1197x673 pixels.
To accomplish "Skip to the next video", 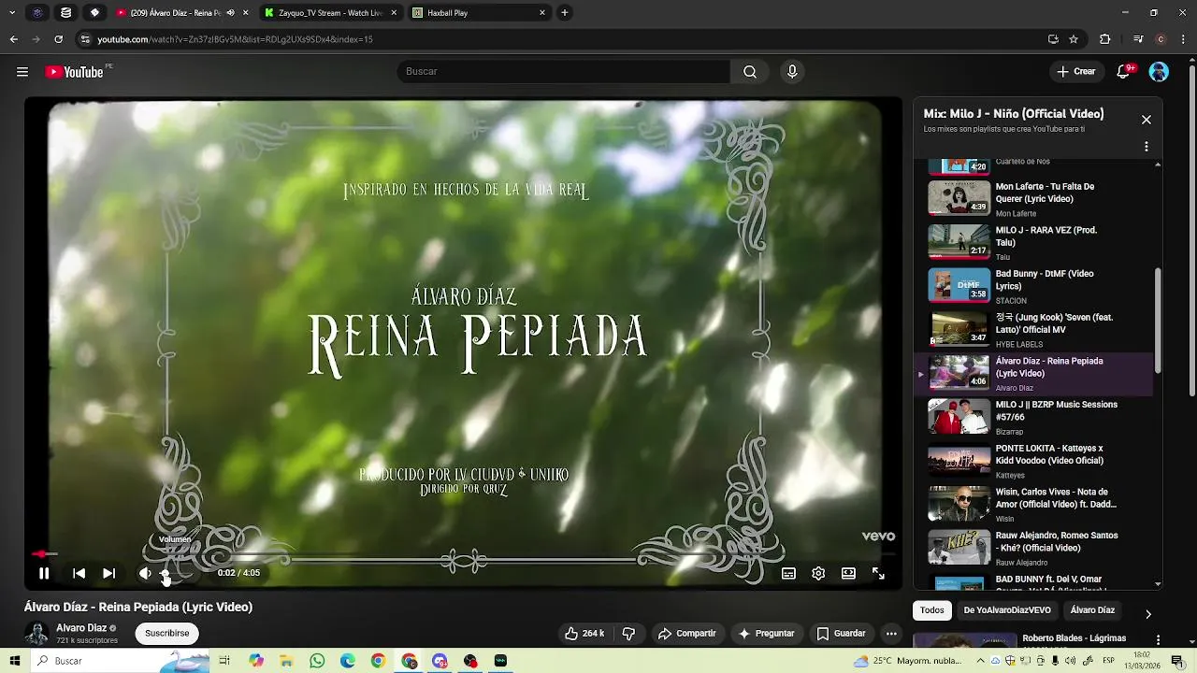I will coord(108,573).
